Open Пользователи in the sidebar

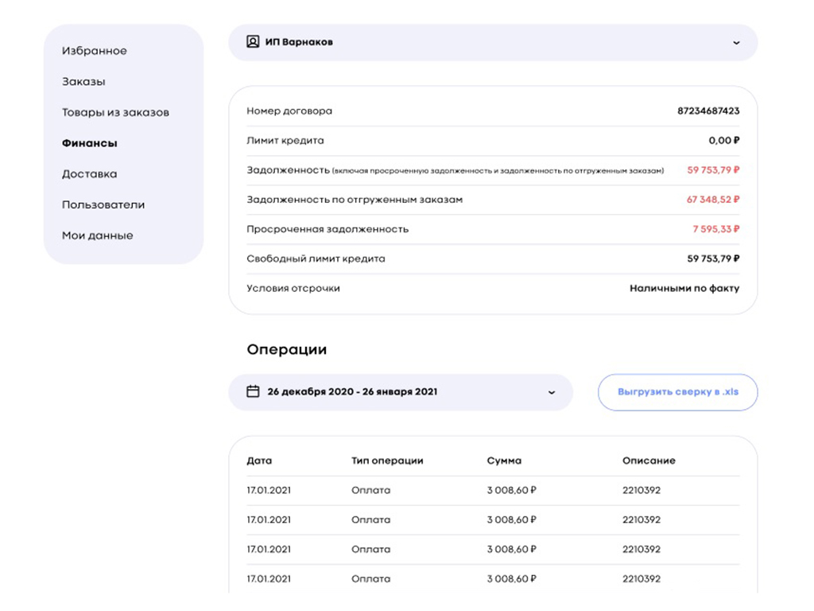tap(103, 204)
